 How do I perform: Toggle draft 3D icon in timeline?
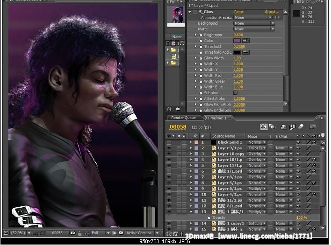point(272,126)
